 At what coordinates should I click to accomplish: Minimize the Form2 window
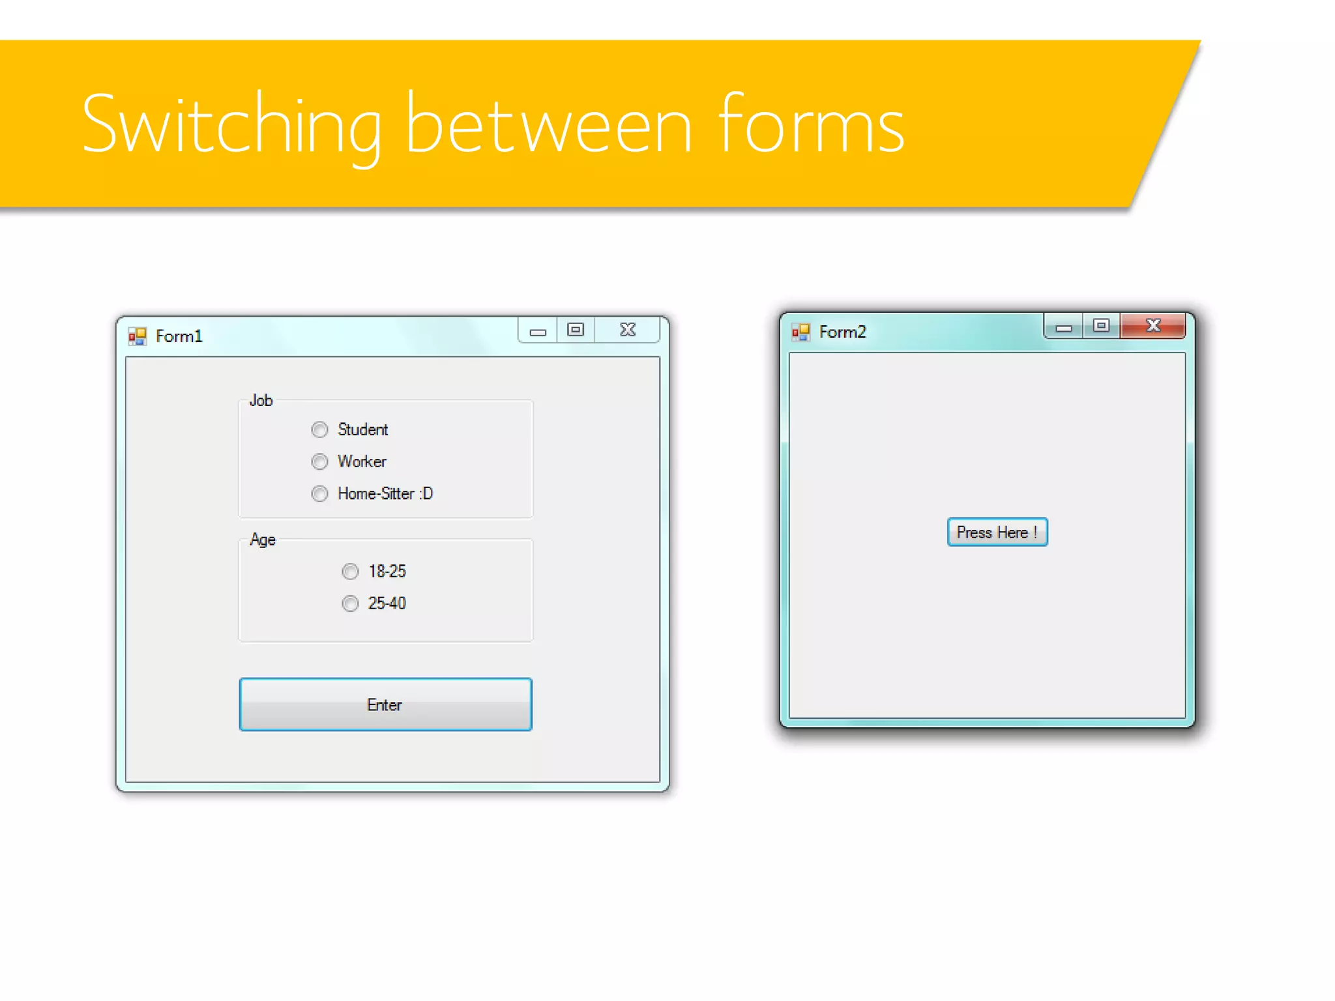(1064, 326)
